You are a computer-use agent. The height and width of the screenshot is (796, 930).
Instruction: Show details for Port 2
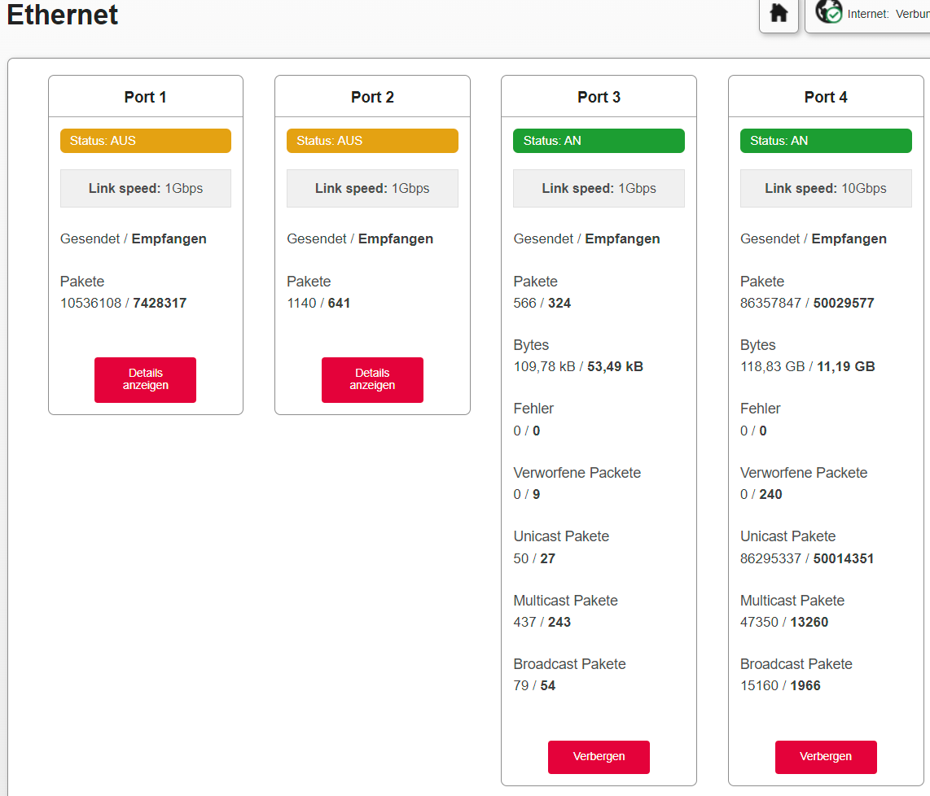pos(372,379)
